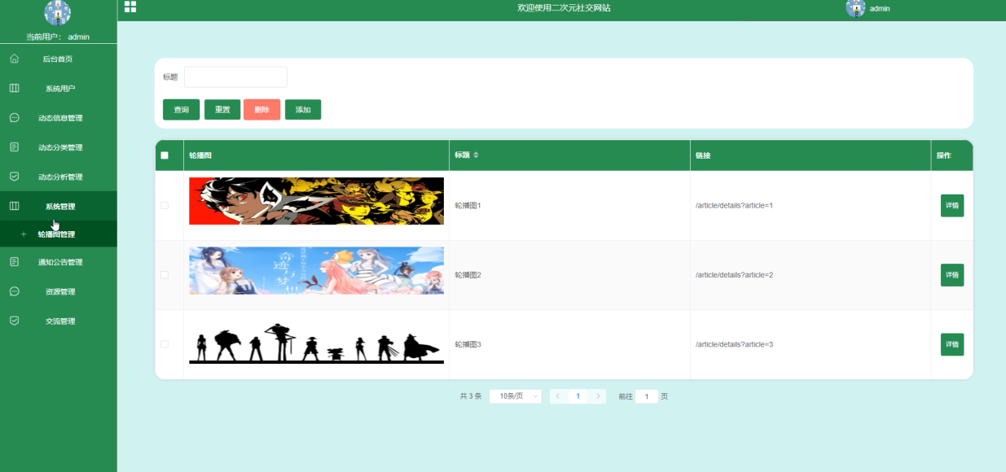The height and width of the screenshot is (472, 1006).
Task: Expand the 动态分析管理 sidebar menu
Action: coord(59,177)
